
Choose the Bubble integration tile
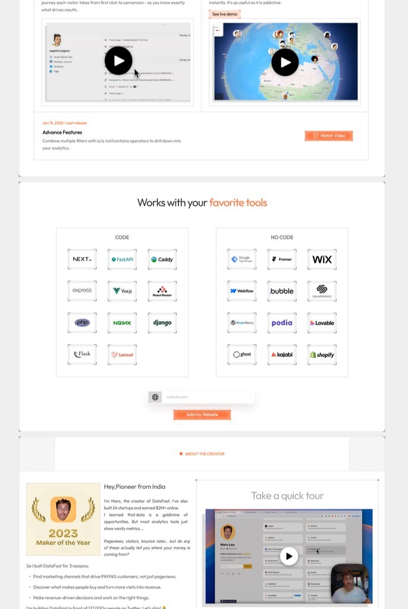point(282,291)
